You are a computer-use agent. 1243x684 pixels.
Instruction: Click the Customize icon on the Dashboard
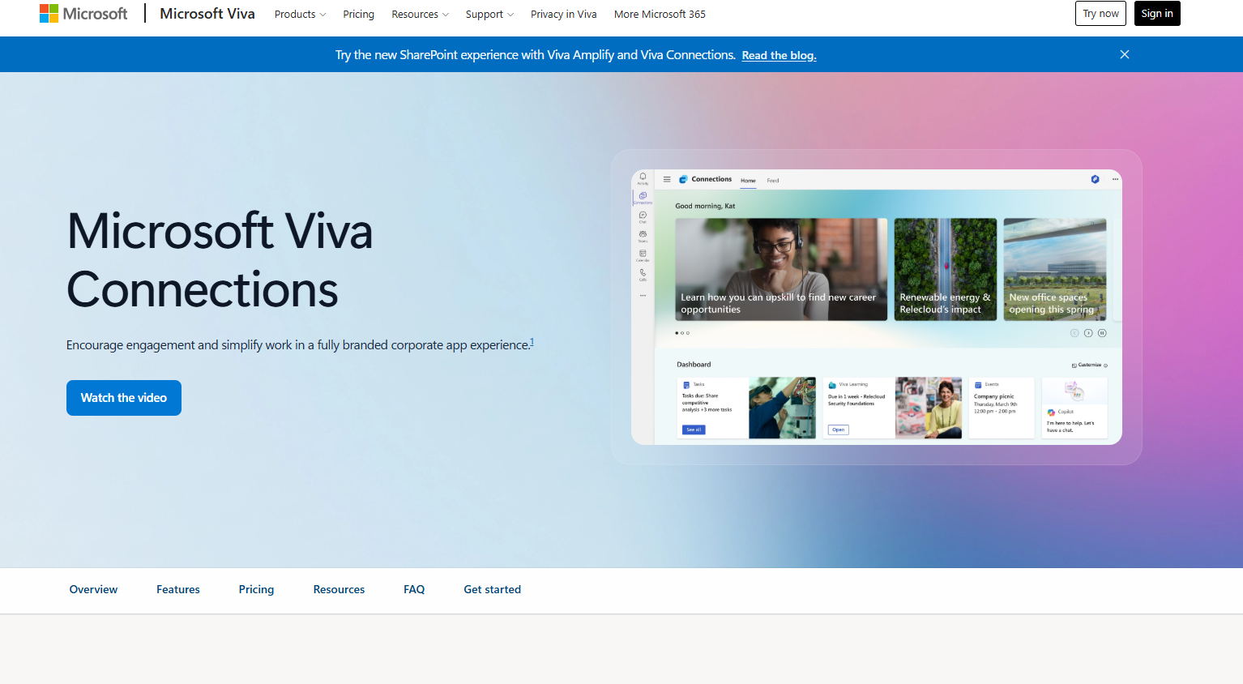(1074, 366)
